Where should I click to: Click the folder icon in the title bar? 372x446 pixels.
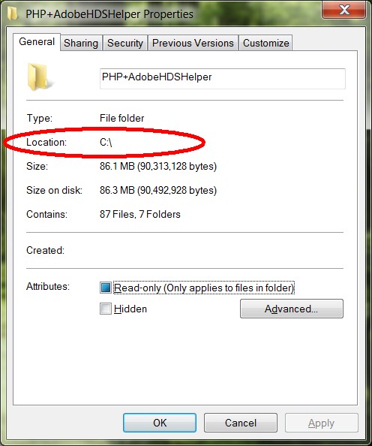[x=12, y=14]
